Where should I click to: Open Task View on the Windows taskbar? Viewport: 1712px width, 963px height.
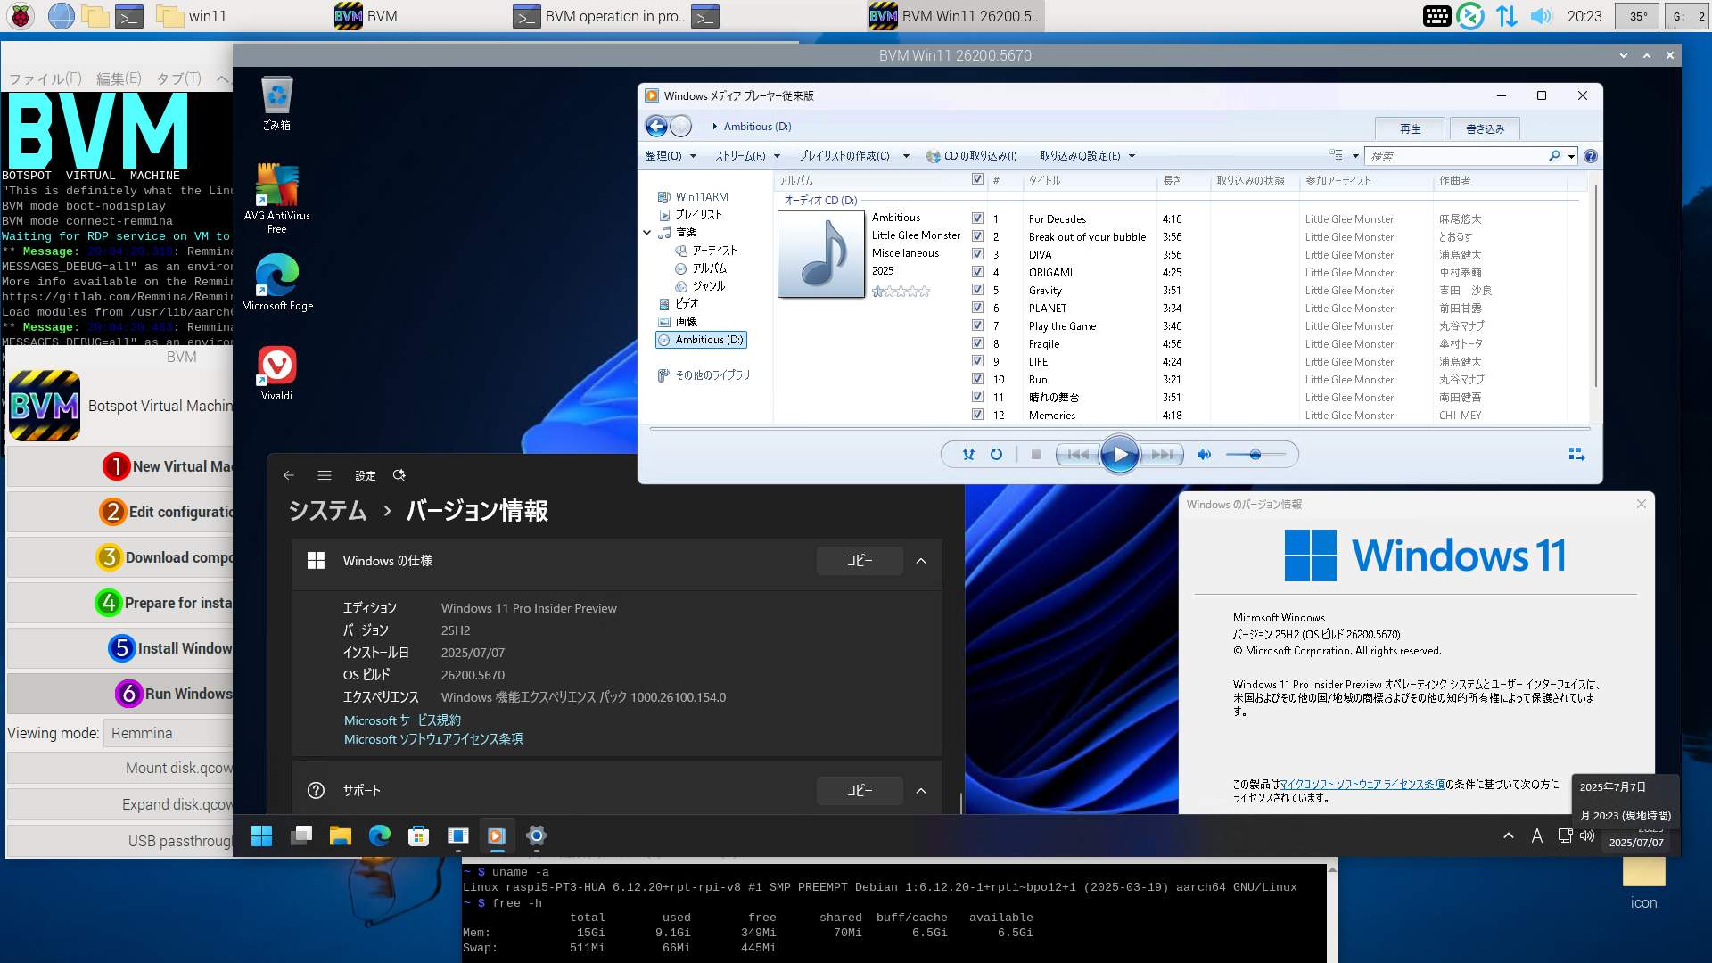(x=301, y=835)
